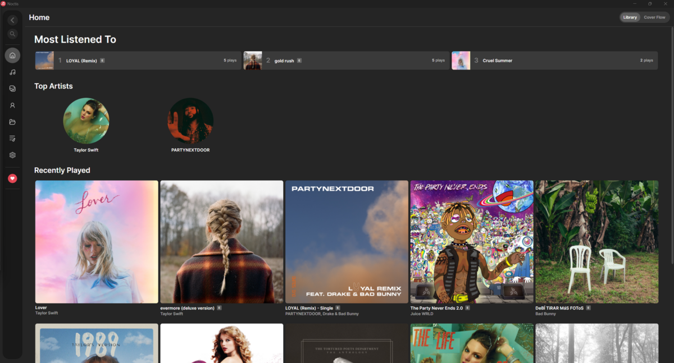Click the "Juice WRLD" artist text

(x=422, y=314)
